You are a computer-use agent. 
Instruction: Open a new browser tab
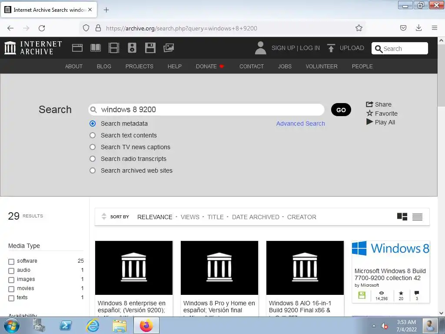106,10
